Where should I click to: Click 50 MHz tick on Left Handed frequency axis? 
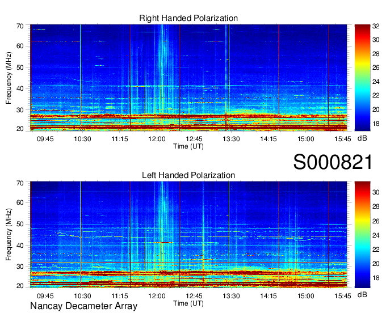coord(20,224)
